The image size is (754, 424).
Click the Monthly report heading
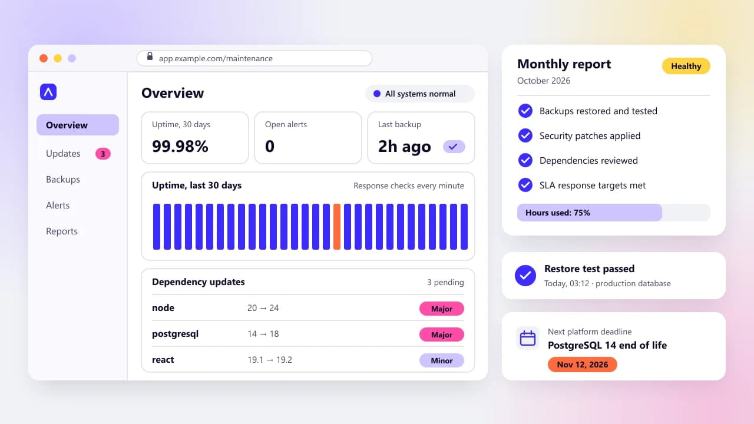[564, 64]
